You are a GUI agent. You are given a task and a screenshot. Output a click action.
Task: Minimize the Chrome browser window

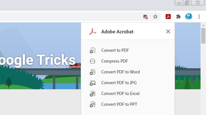point(179,3)
